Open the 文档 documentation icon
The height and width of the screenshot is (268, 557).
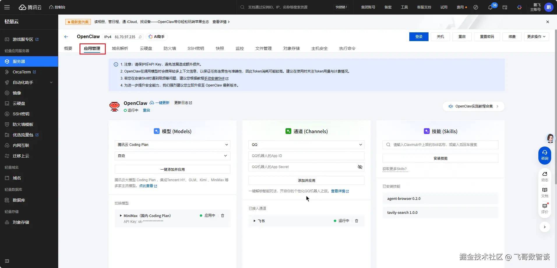[545, 192]
